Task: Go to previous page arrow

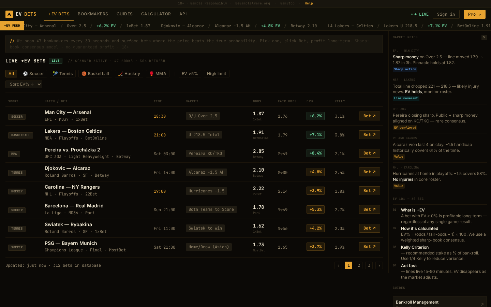Action: click(338, 265)
